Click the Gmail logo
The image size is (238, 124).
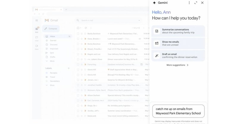[x=51, y=20]
